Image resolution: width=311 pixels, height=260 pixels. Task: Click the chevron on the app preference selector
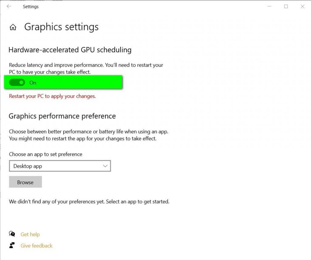(x=105, y=166)
